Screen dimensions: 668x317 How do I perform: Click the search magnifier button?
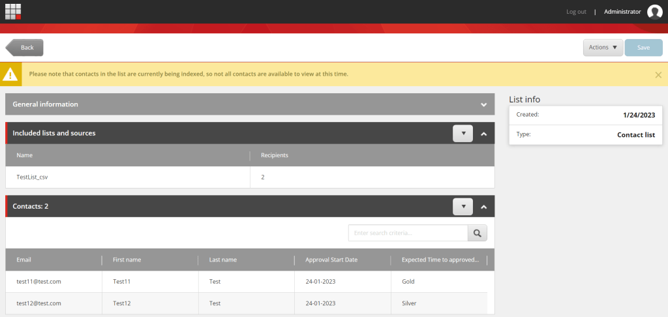point(477,233)
